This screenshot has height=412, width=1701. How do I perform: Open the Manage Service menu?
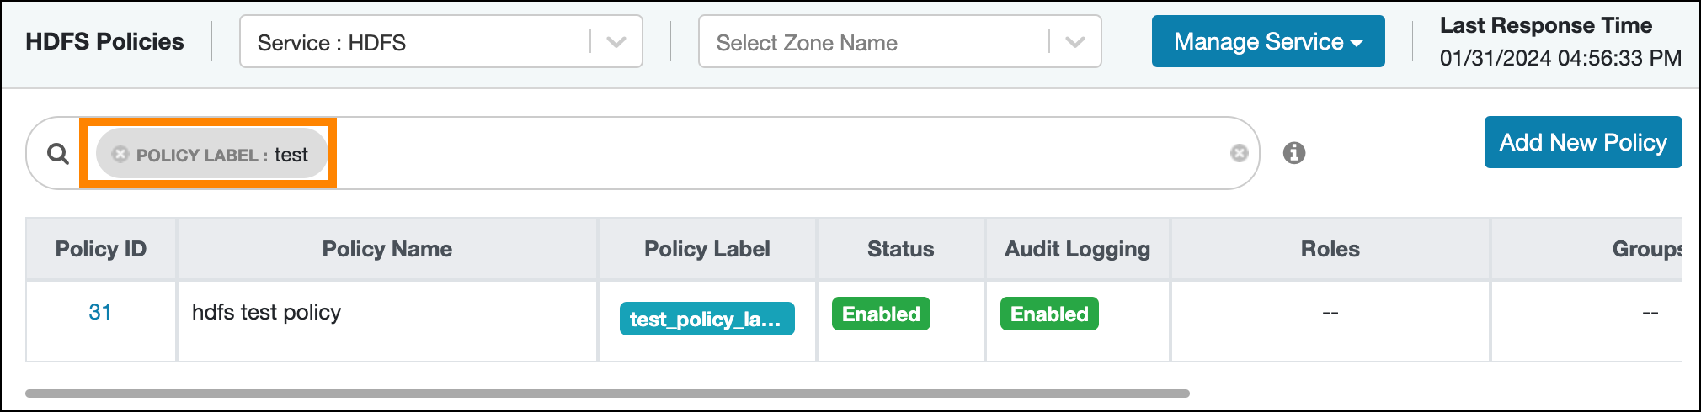[x=1267, y=41]
